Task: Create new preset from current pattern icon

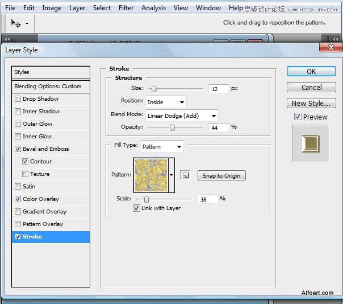Action: (x=185, y=175)
